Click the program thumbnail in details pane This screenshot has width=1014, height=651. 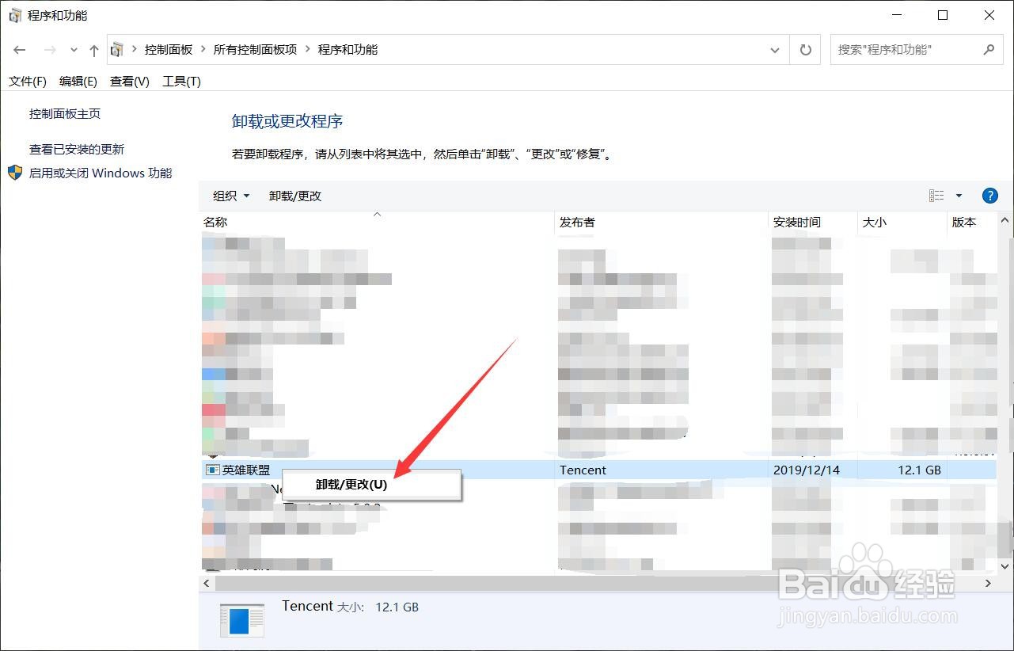[x=244, y=620]
